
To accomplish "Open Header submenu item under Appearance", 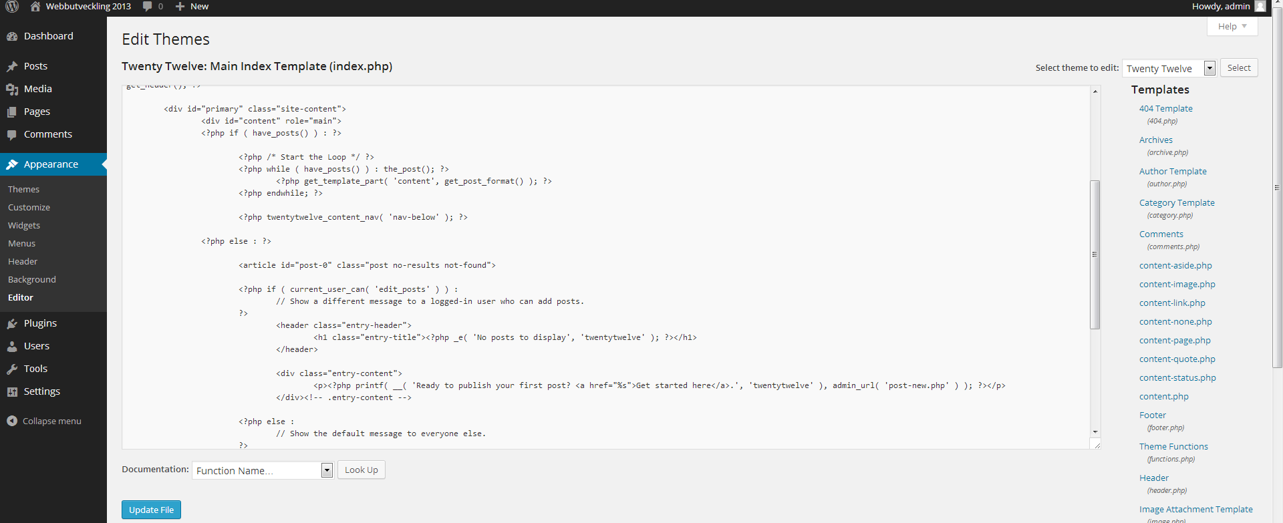I will pyautogui.click(x=23, y=261).
